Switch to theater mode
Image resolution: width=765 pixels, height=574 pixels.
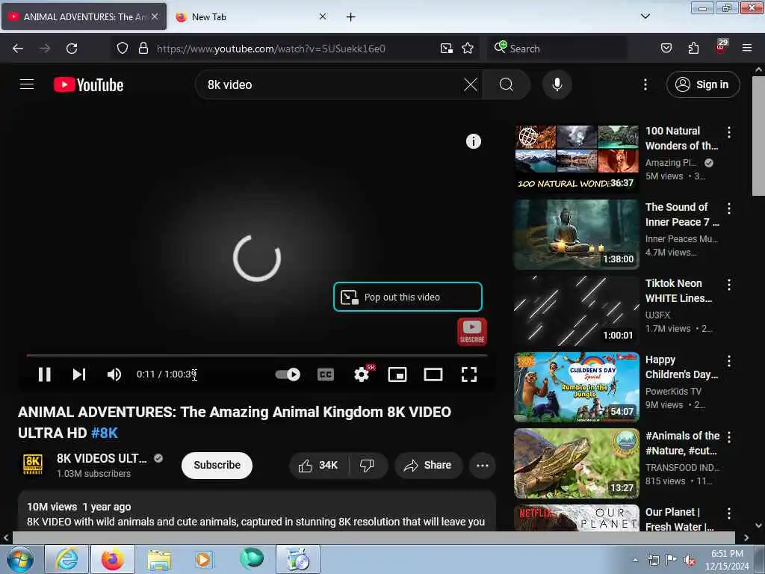[x=433, y=374]
